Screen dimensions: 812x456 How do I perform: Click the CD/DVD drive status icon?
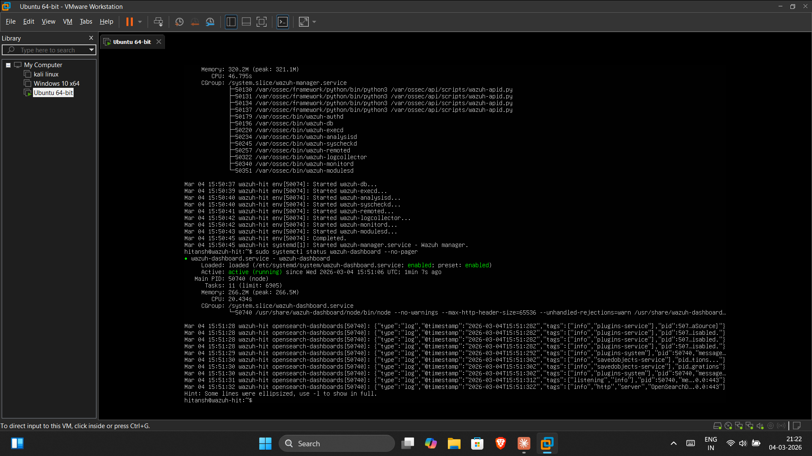tap(728, 426)
